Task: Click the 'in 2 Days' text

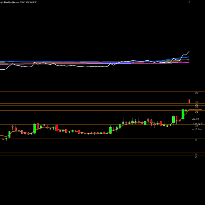Action: pyautogui.click(x=197, y=129)
